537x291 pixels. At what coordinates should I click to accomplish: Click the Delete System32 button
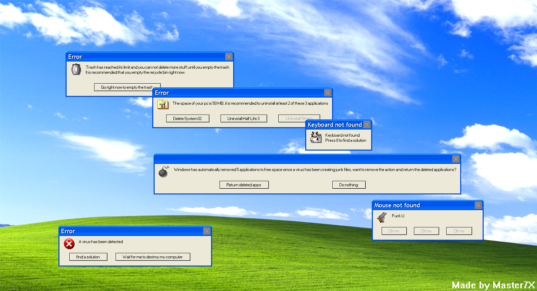pyautogui.click(x=188, y=119)
